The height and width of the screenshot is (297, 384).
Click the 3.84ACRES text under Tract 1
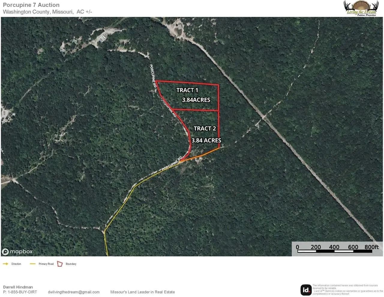pyautogui.click(x=196, y=100)
